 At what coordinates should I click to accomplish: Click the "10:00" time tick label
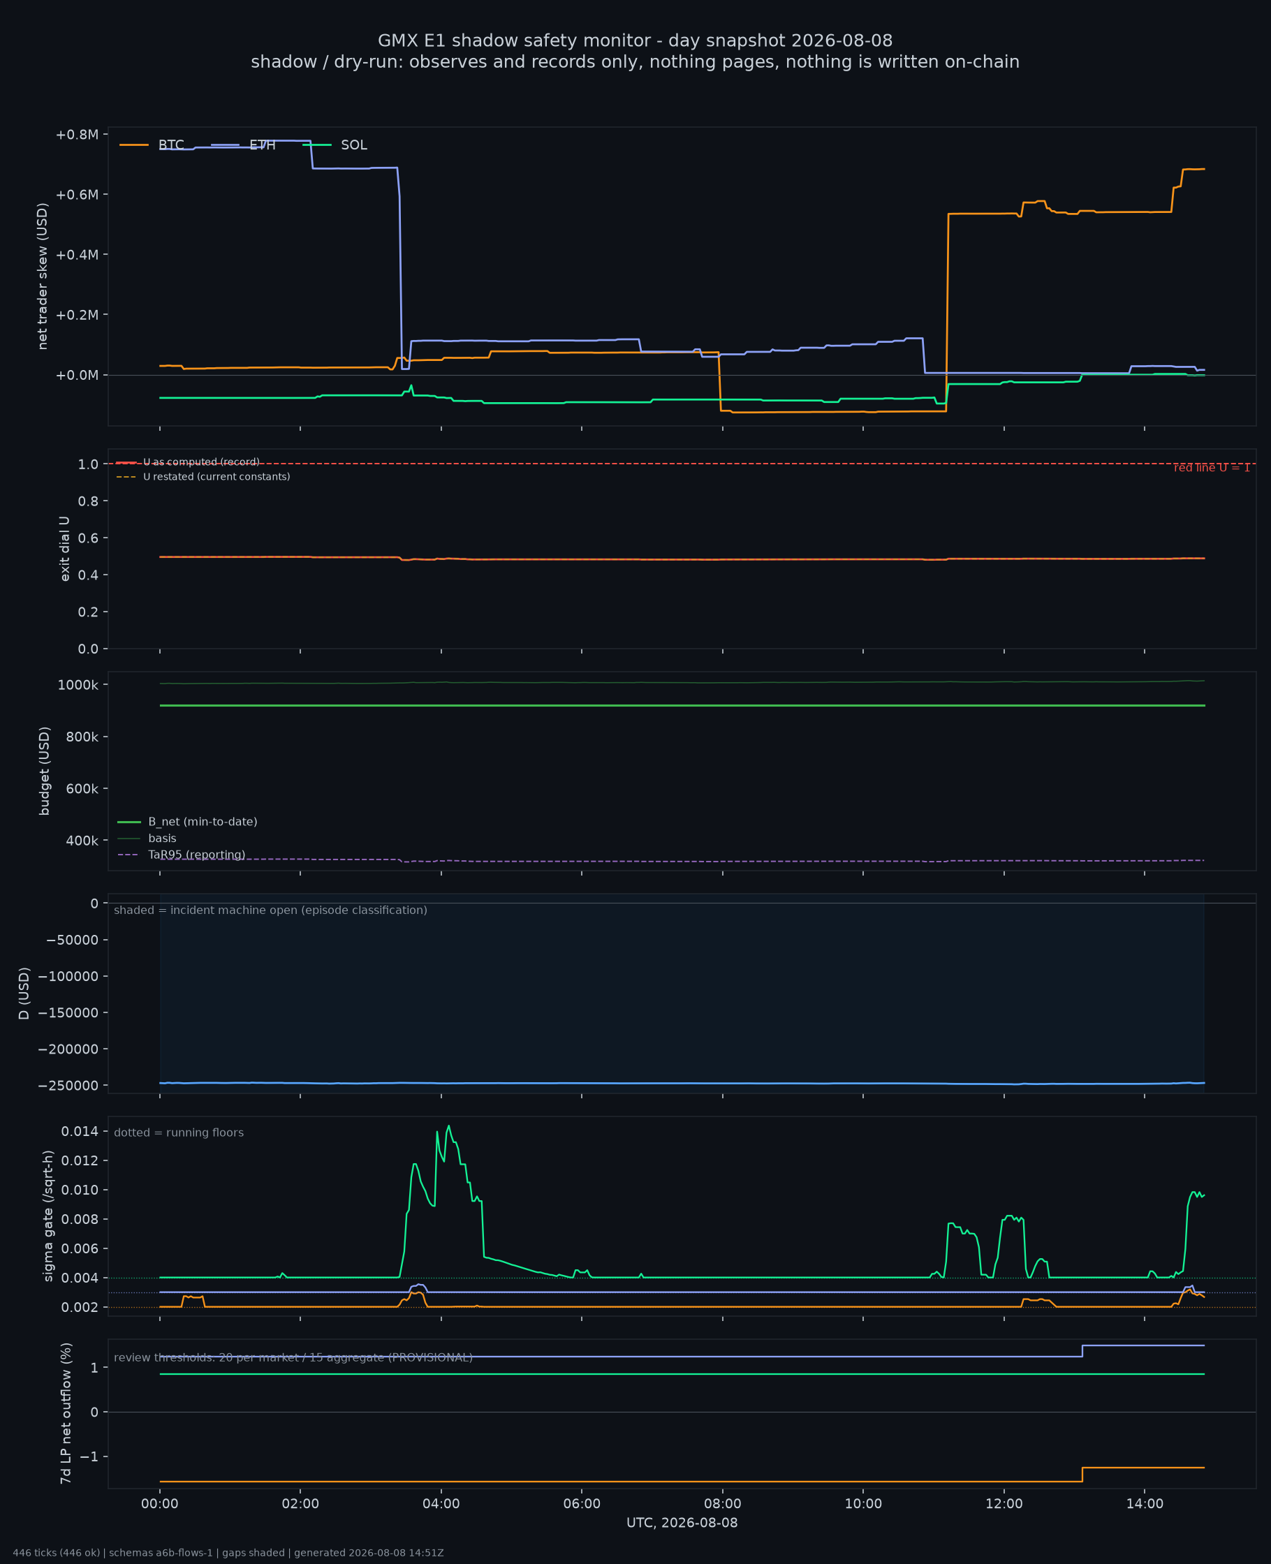coord(863,1504)
